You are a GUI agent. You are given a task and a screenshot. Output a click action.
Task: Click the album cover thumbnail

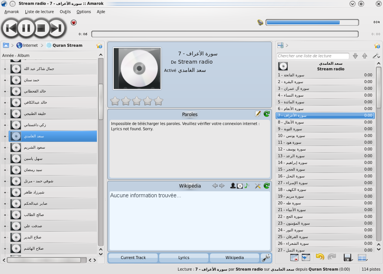tap(137, 68)
